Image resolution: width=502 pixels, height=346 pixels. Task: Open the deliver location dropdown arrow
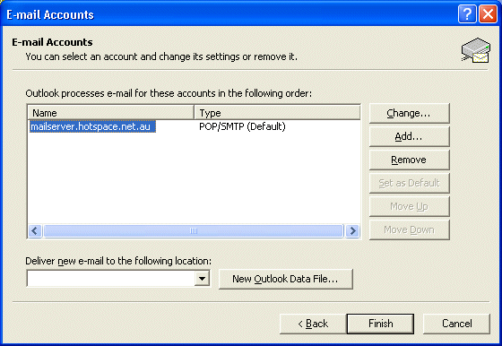[202, 279]
